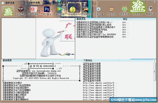Select news row 盗梦网络问答
Viewport: 158px width, 103px height.
click(90, 32)
